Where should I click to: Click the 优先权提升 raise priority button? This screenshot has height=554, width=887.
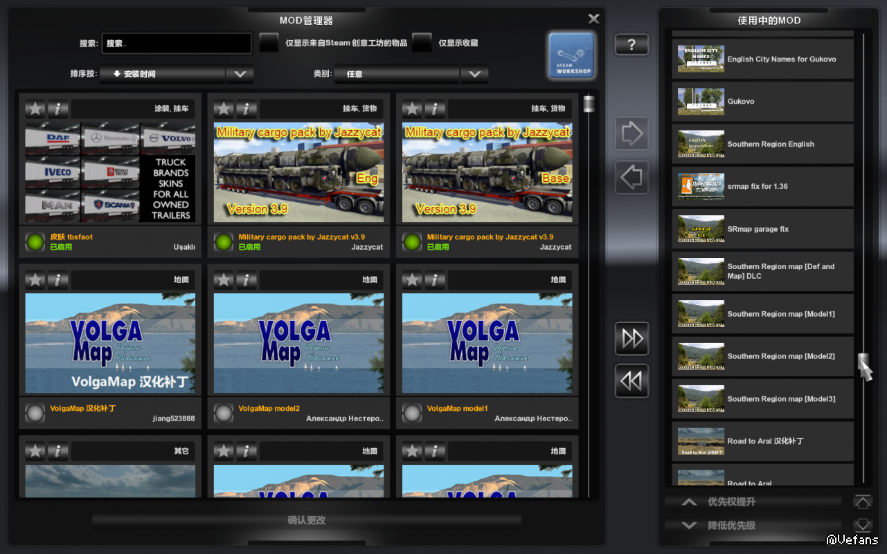click(x=753, y=502)
